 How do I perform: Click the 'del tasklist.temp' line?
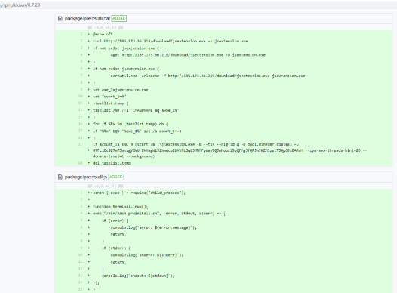coord(112,163)
